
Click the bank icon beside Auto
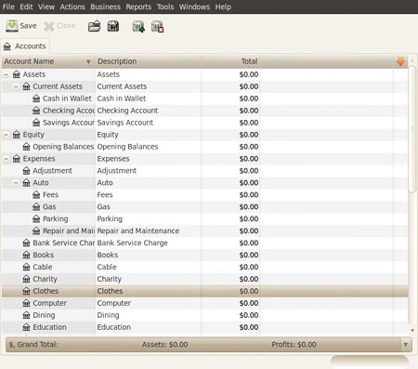(26, 183)
